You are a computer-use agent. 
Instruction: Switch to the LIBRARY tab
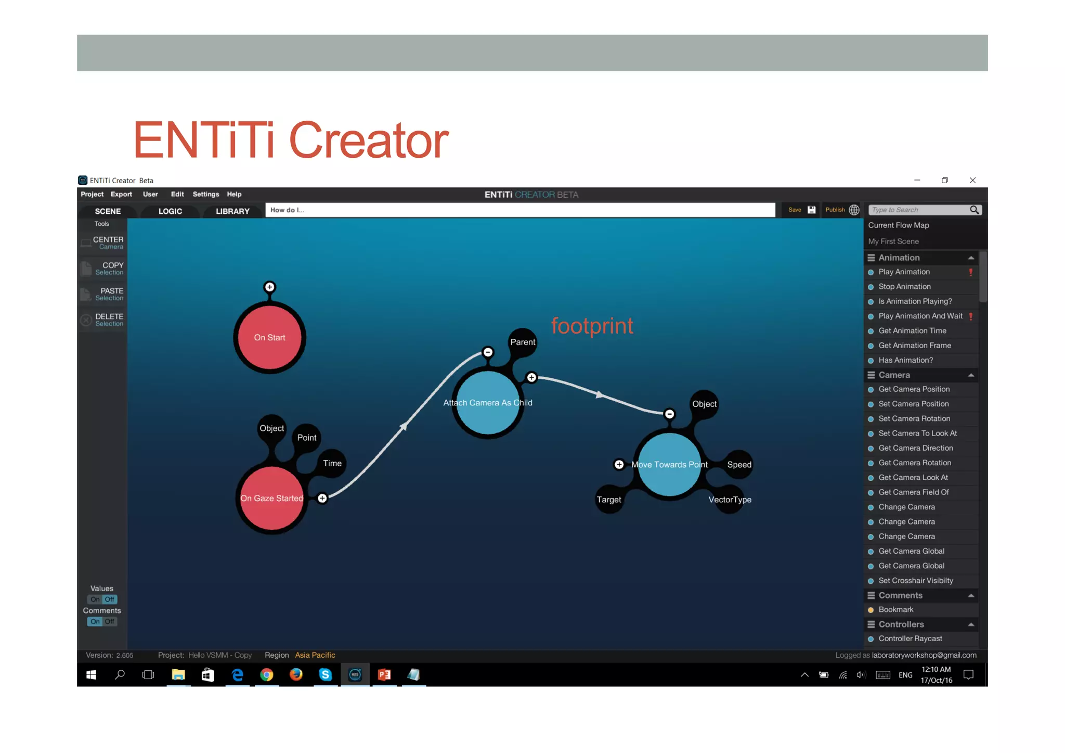tap(232, 211)
